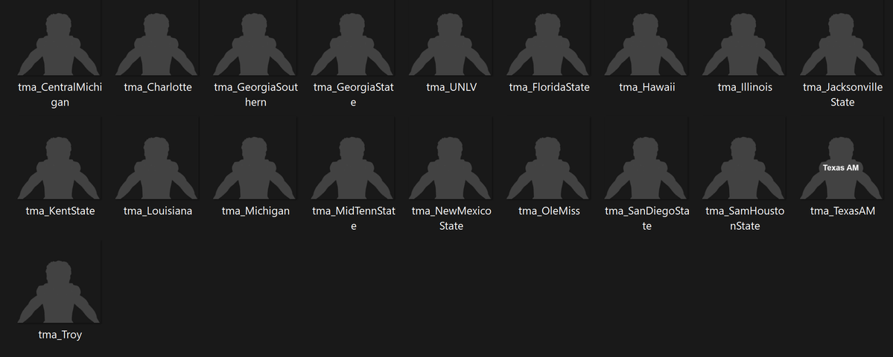Select the tma_NewMexicoState silhouette icon
This screenshot has height=357, width=893.
[451, 168]
